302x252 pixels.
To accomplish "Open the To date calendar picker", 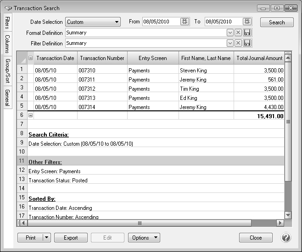I will click(247, 22).
